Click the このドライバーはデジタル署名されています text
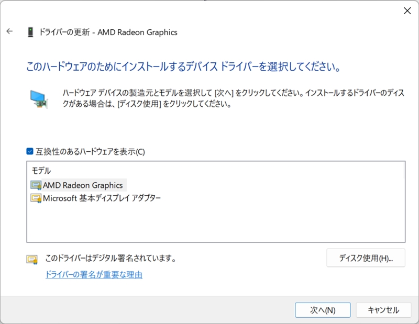The height and width of the screenshot is (324, 419). point(111,258)
